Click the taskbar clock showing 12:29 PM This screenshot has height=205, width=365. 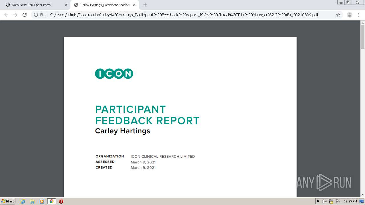click(350, 201)
